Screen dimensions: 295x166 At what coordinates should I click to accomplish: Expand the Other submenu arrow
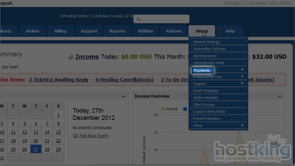pos(243,125)
